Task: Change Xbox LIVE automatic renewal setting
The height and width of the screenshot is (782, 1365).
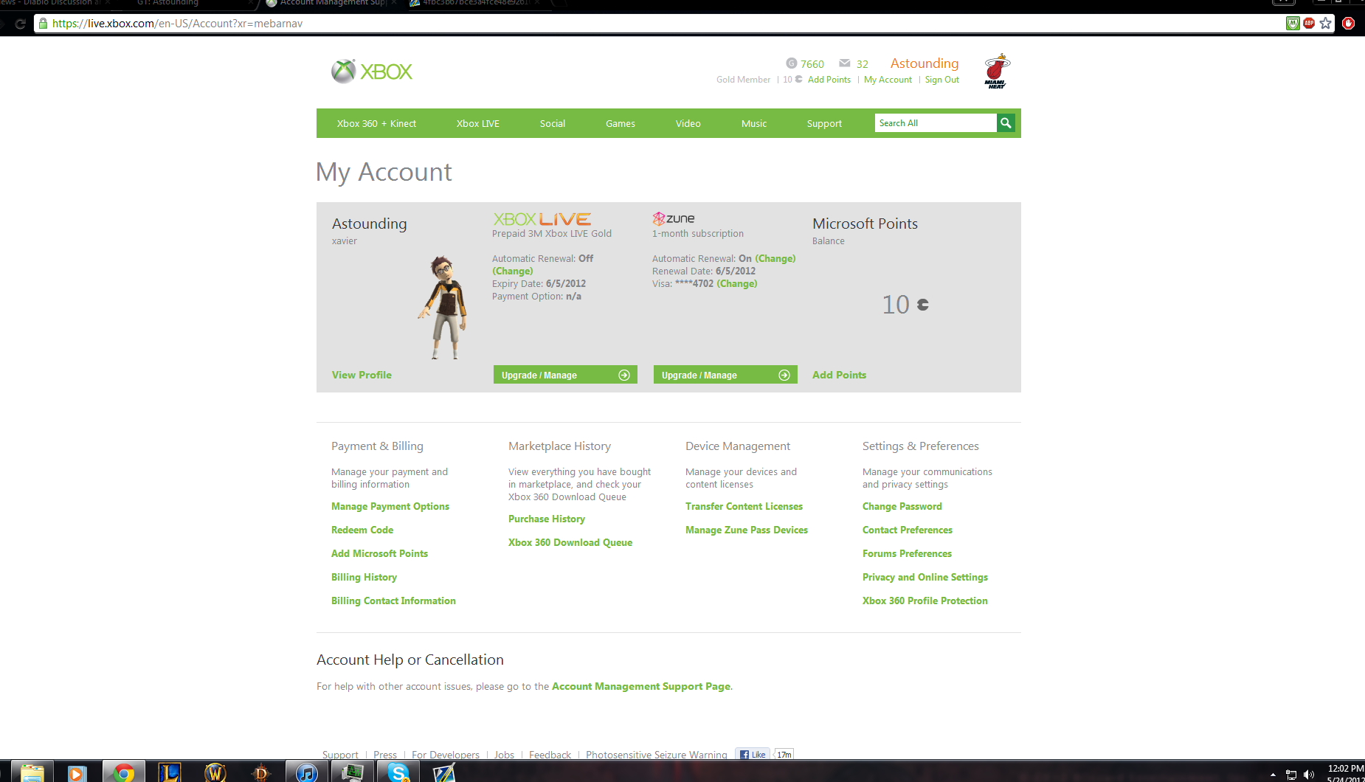Action: tap(513, 271)
